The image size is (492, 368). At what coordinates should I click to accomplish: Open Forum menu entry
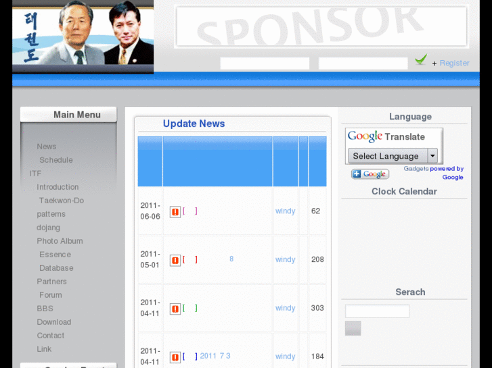click(51, 295)
